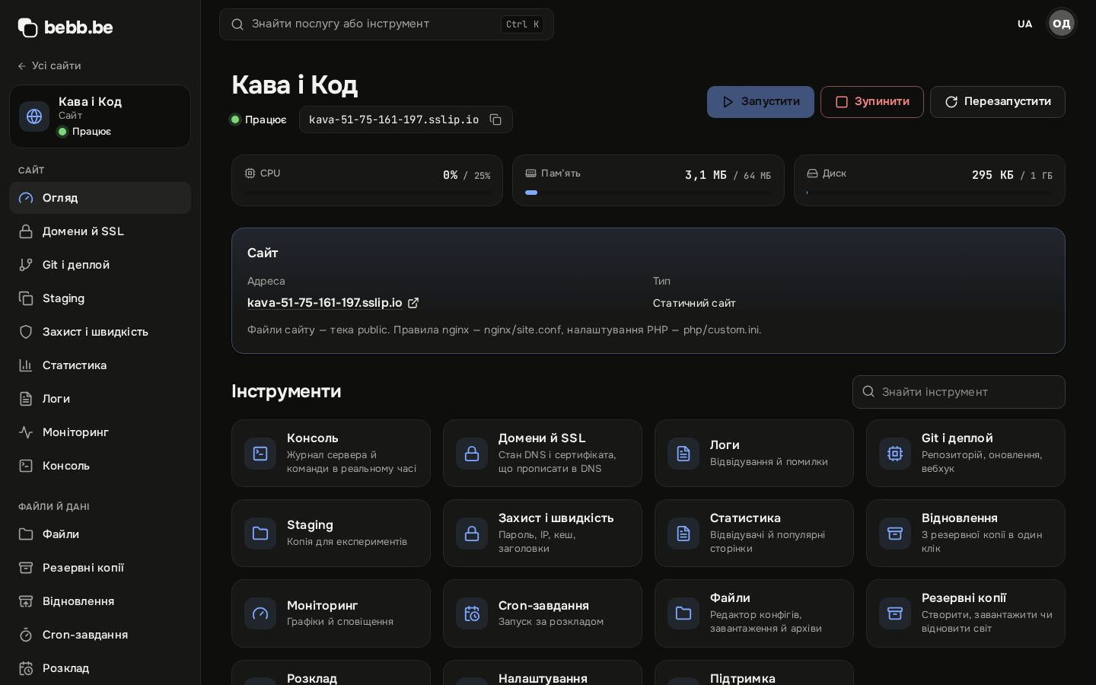Click the Інструменти section heading
The height and width of the screenshot is (685, 1096).
click(286, 391)
